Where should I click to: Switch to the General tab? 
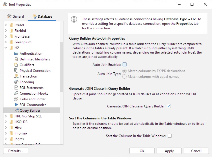[x=15, y=17]
